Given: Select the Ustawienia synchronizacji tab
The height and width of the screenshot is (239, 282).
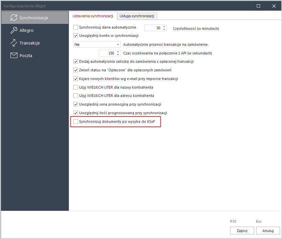Looking at the screenshot, I should pos(93,16).
